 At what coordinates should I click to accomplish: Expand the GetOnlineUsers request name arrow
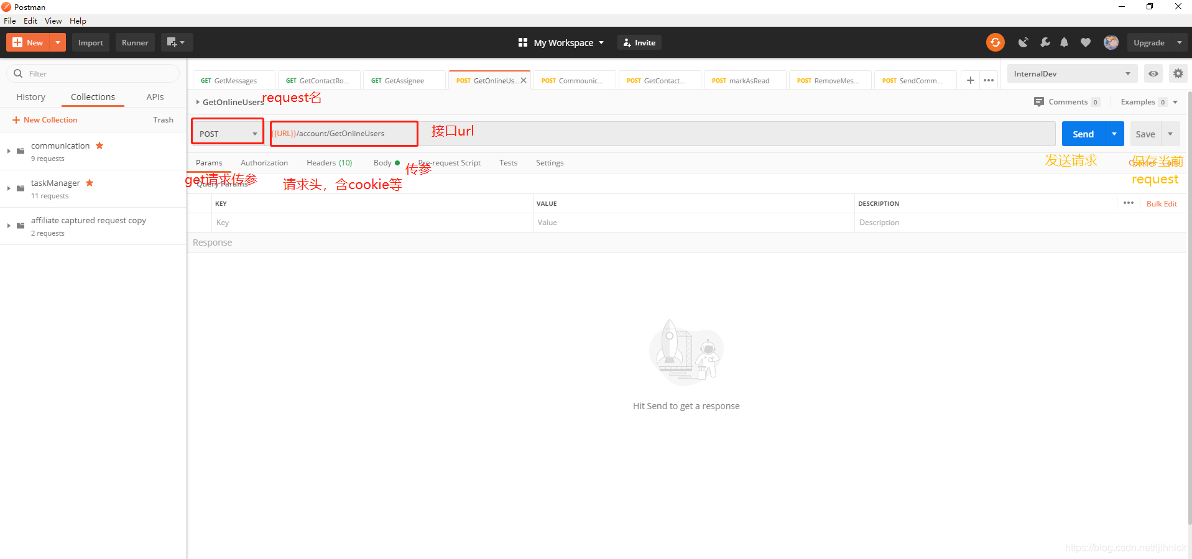tap(198, 102)
